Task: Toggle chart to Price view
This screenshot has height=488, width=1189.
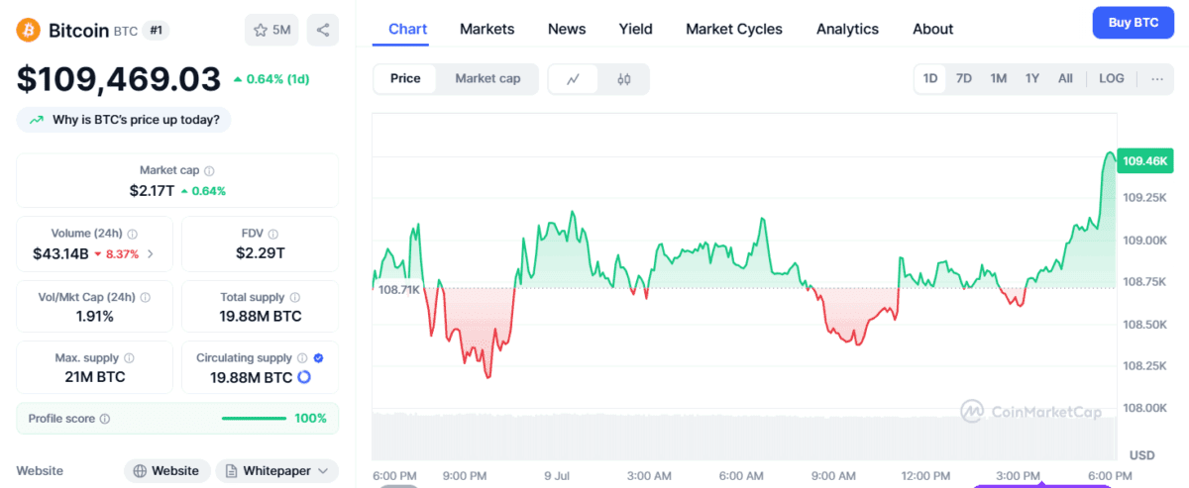Action: 404,78
